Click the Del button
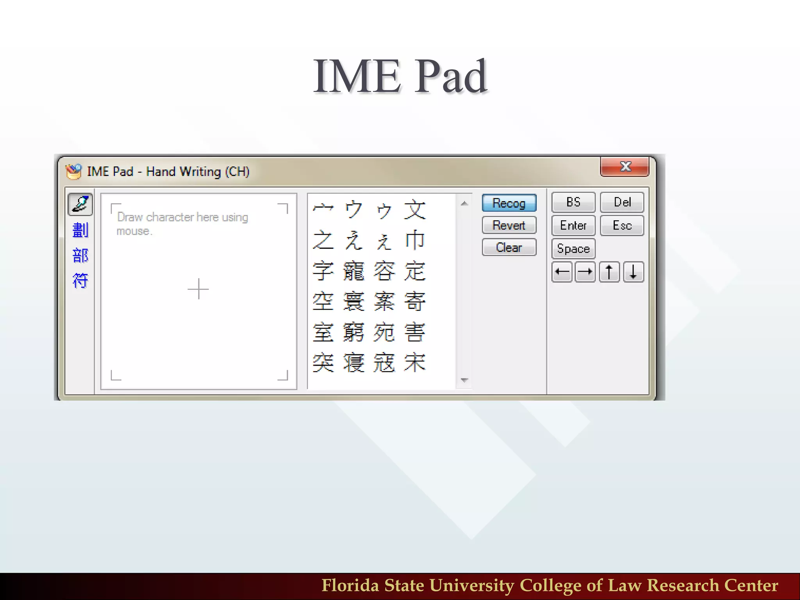 (x=622, y=202)
